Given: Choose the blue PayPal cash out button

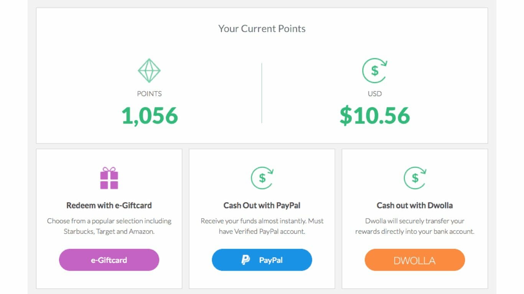Looking at the screenshot, I should 262,260.
